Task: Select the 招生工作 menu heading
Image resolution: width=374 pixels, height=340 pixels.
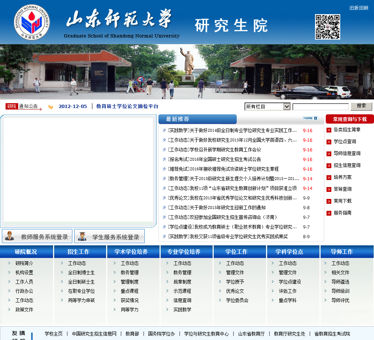Action: point(79,252)
